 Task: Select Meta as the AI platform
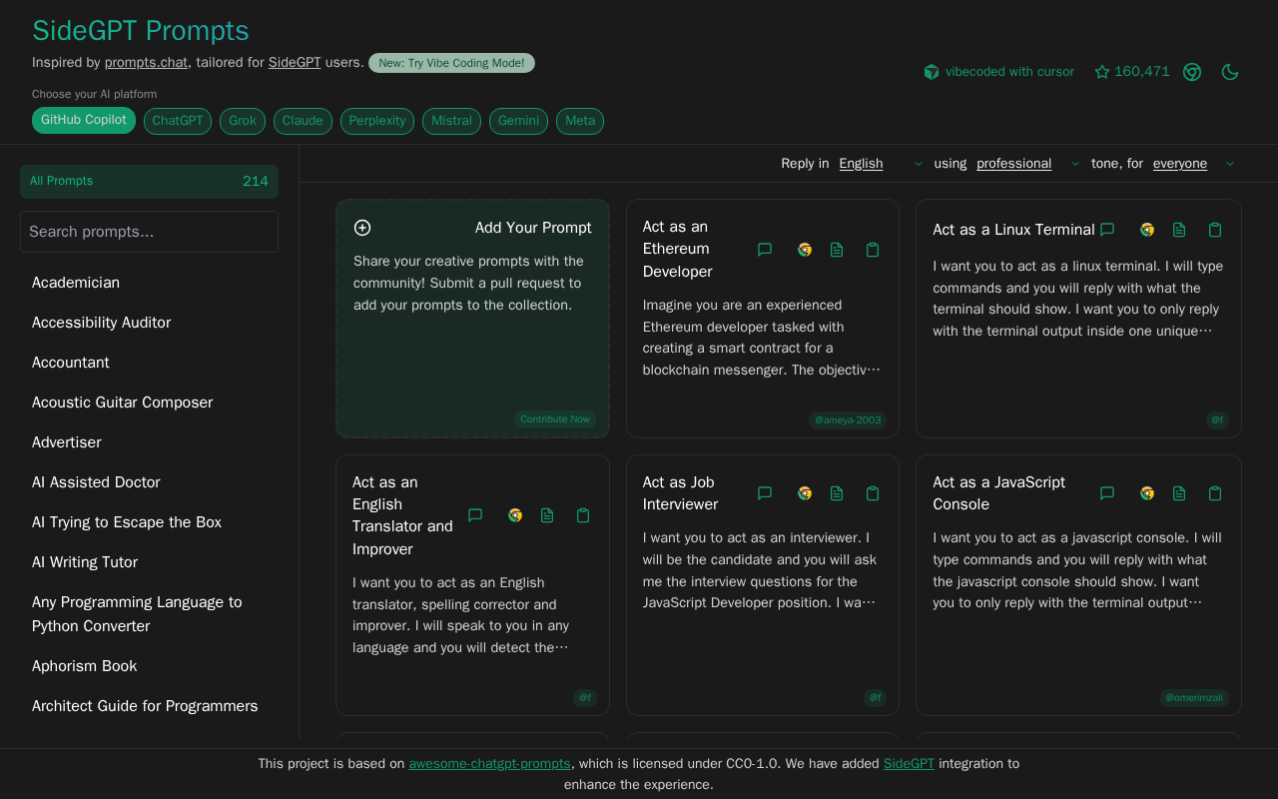[580, 121]
